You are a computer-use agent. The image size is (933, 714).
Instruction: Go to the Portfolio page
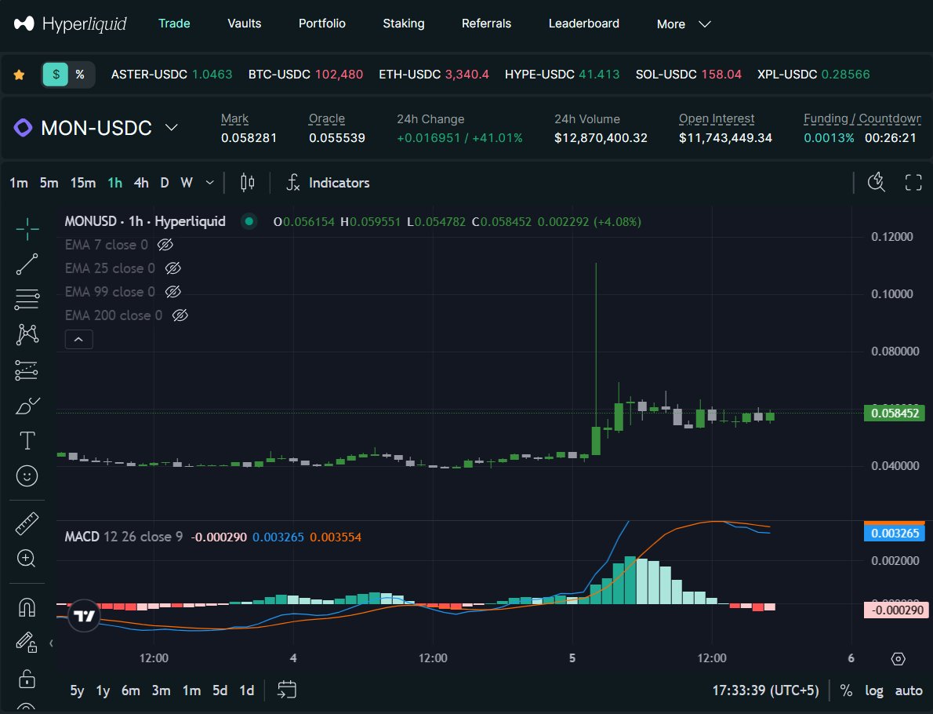(321, 24)
